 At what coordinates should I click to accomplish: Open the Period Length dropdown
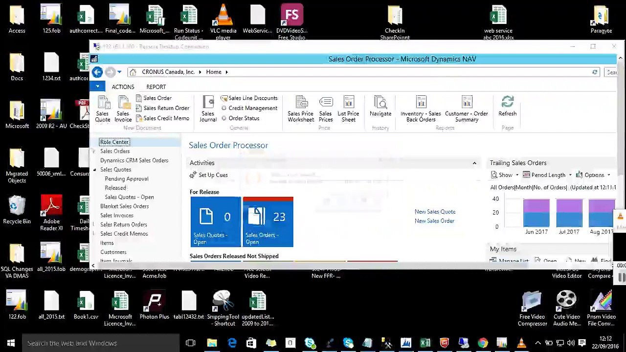click(548, 175)
